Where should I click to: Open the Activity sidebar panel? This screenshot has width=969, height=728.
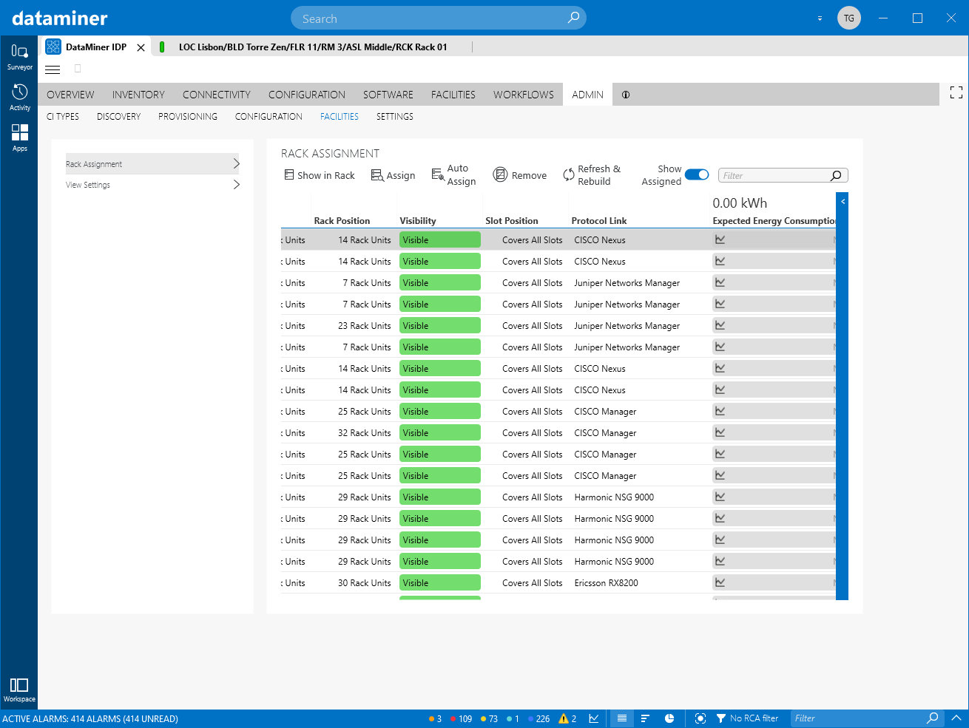coord(19,97)
